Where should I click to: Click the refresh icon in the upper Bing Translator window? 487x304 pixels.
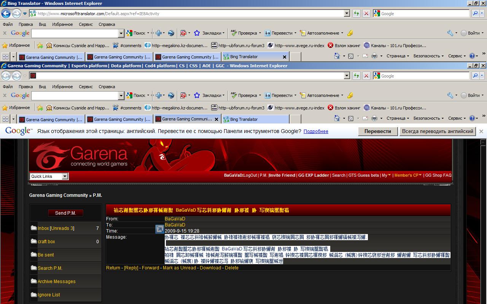click(356, 13)
